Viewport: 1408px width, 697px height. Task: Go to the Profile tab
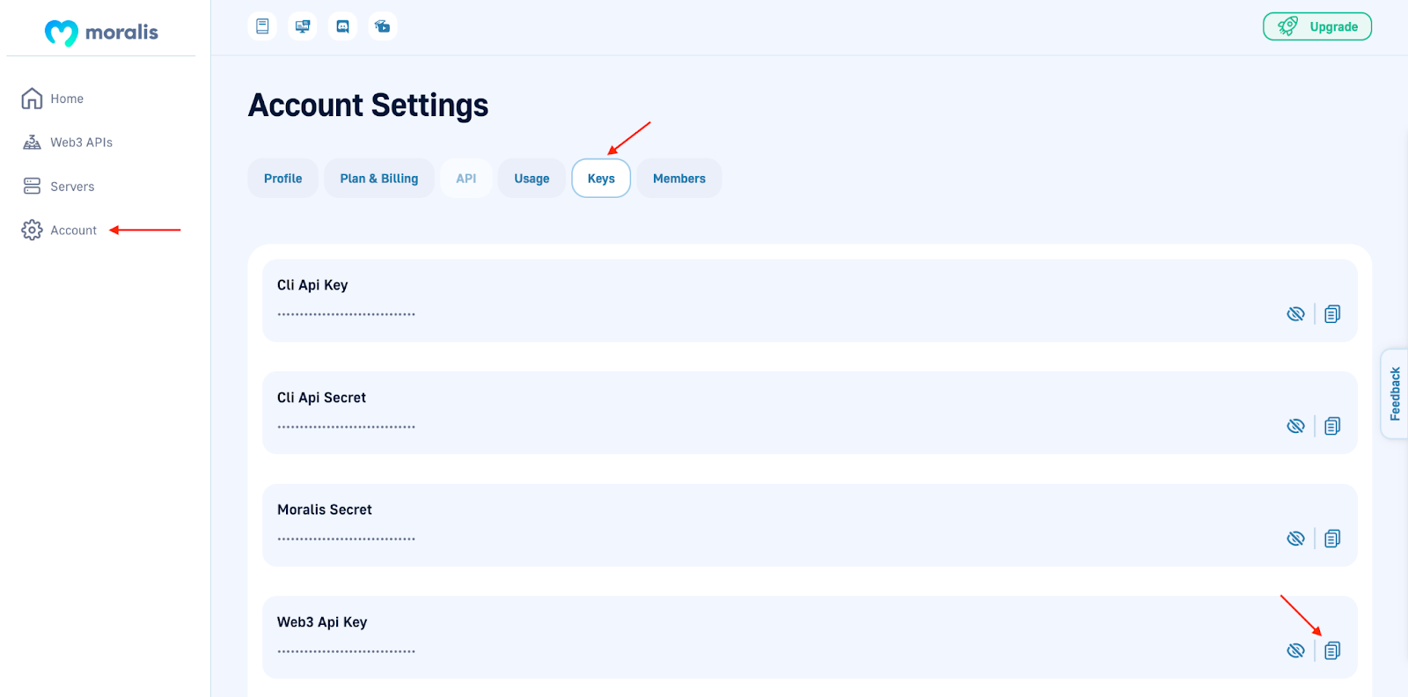pos(282,179)
